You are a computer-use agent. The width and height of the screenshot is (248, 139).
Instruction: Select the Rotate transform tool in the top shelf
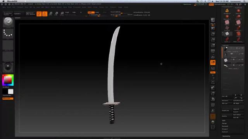62,14
